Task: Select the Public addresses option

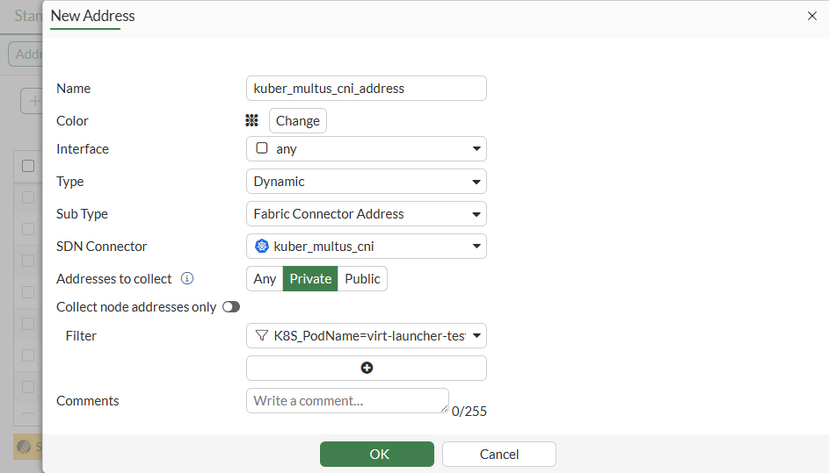Action: 362,278
